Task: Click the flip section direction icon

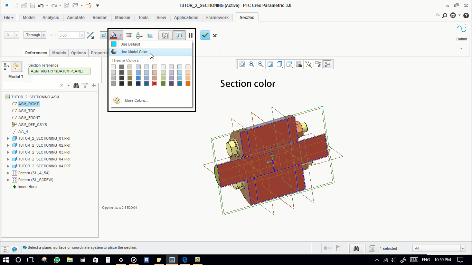Action: (x=90, y=35)
